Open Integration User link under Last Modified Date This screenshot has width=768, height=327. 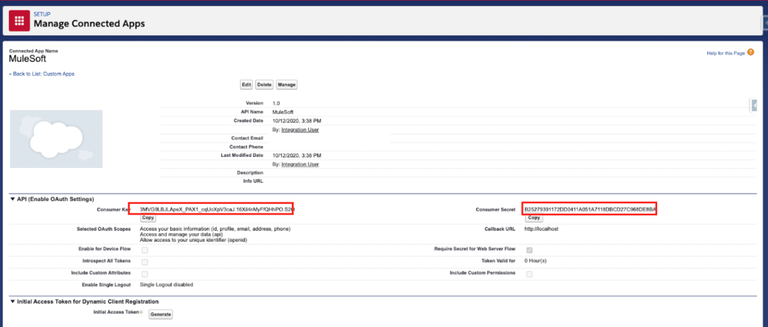point(300,164)
